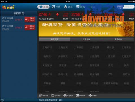
Task: Select 螺纹钢 in the market grid
Action: pos(110,47)
